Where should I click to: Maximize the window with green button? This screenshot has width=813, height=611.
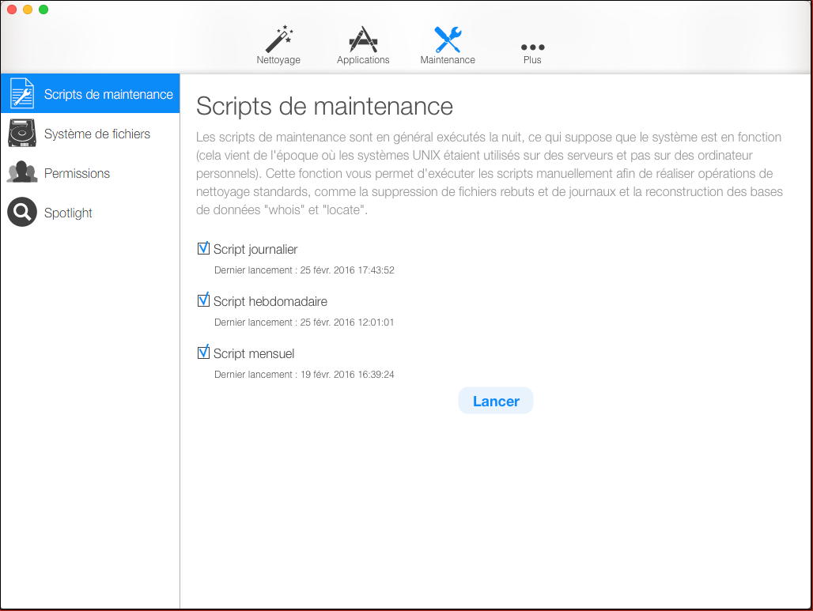click(x=43, y=9)
